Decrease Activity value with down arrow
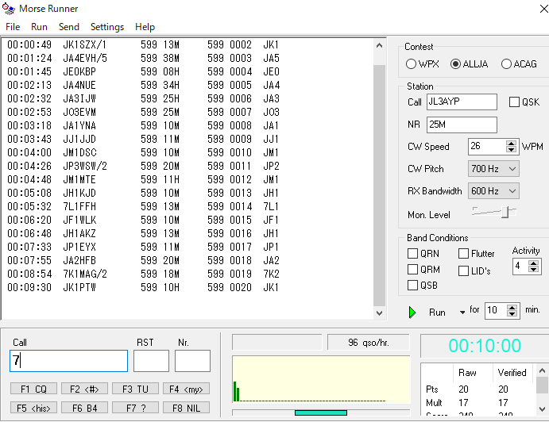The image size is (549, 422). pyautogui.click(x=533, y=269)
